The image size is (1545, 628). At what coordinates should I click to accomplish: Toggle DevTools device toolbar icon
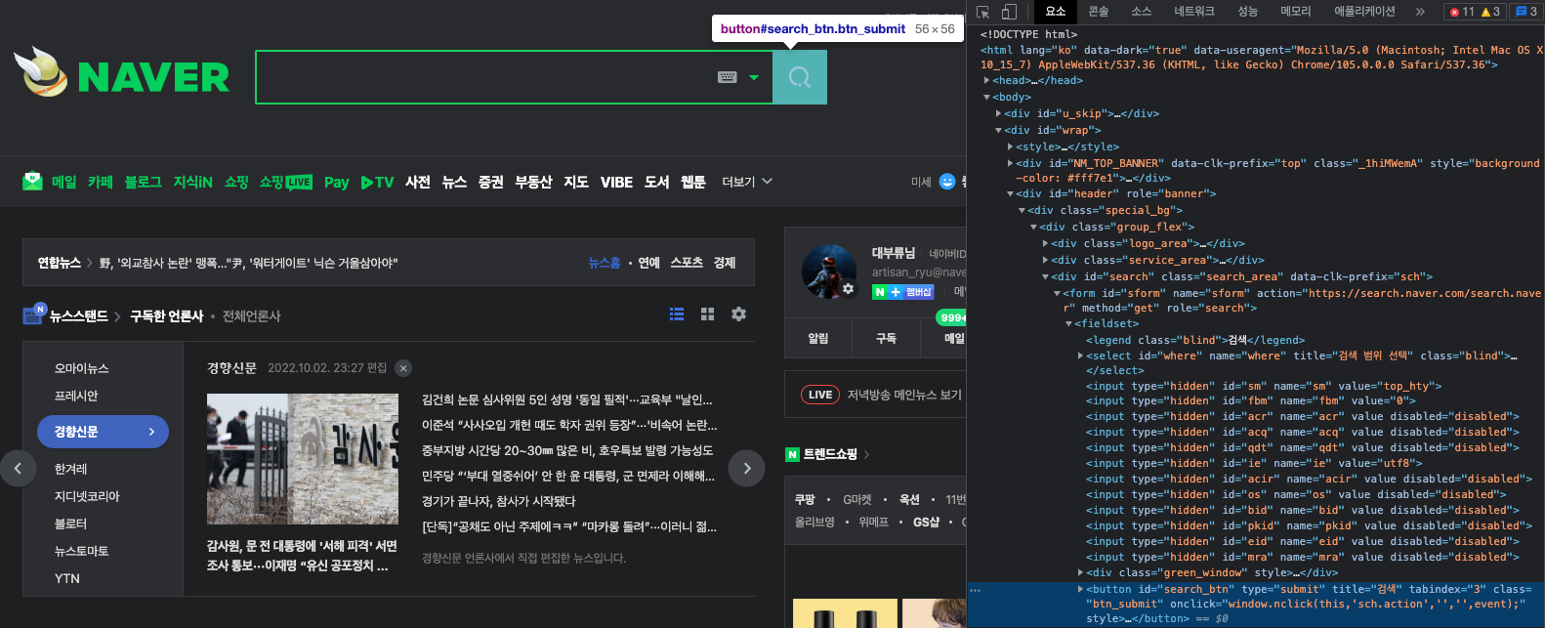[1009, 12]
